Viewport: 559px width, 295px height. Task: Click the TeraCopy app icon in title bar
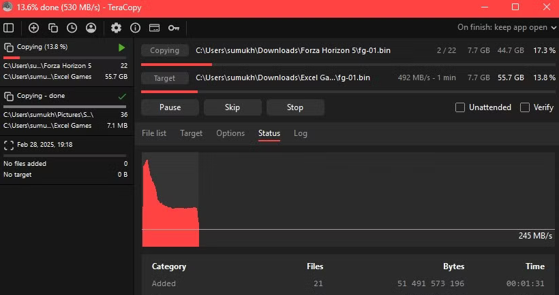click(7, 7)
